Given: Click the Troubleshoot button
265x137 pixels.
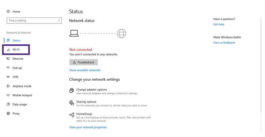Looking at the screenshot, I should tap(83, 62).
